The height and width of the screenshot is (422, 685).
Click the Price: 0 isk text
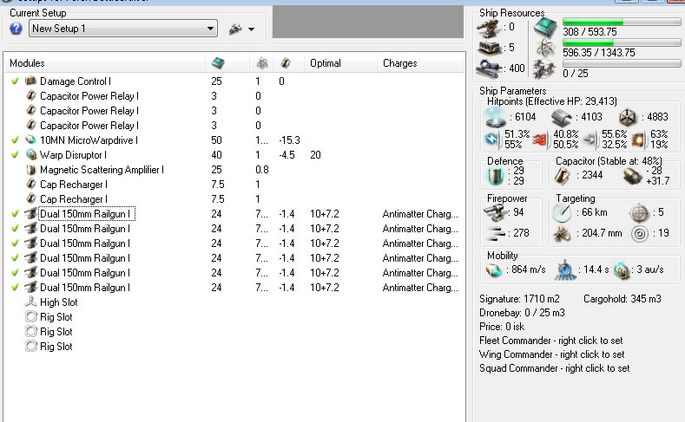[502, 327]
